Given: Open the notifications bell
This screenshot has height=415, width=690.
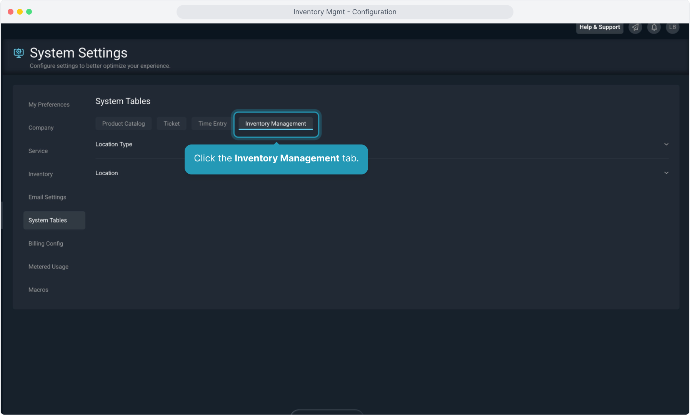Looking at the screenshot, I should 654,27.
